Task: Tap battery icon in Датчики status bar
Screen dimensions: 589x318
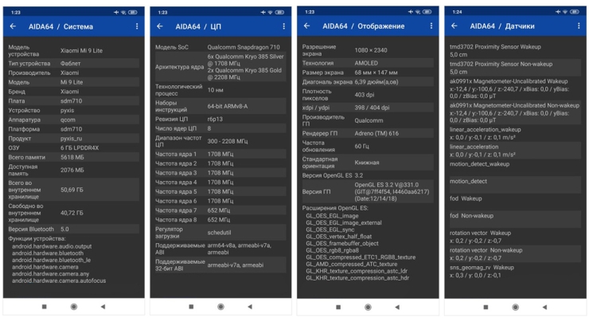Action: 575,12
